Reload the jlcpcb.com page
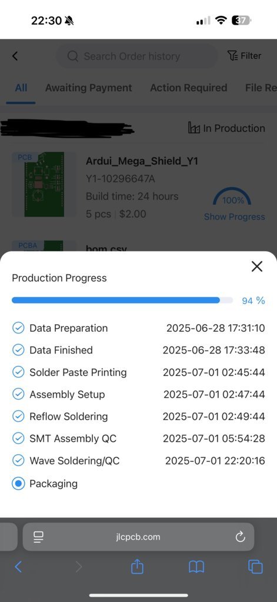This screenshot has height=602, width=277. (240, 537)
